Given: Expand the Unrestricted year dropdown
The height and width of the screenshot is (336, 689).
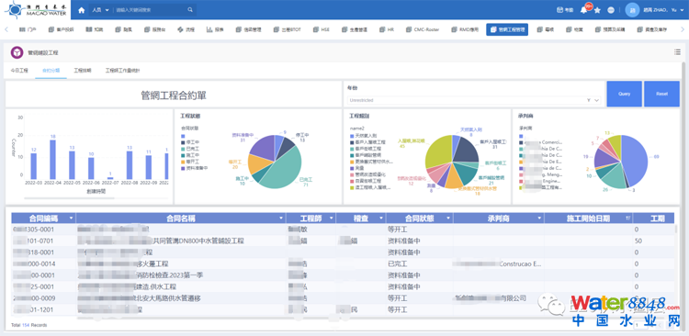Looking at the screenshot, I should pos(474,100).
